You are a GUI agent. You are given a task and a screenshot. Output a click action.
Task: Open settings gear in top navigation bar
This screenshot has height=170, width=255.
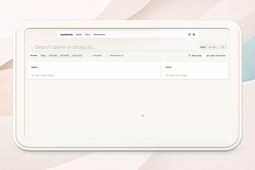(194, 34)
